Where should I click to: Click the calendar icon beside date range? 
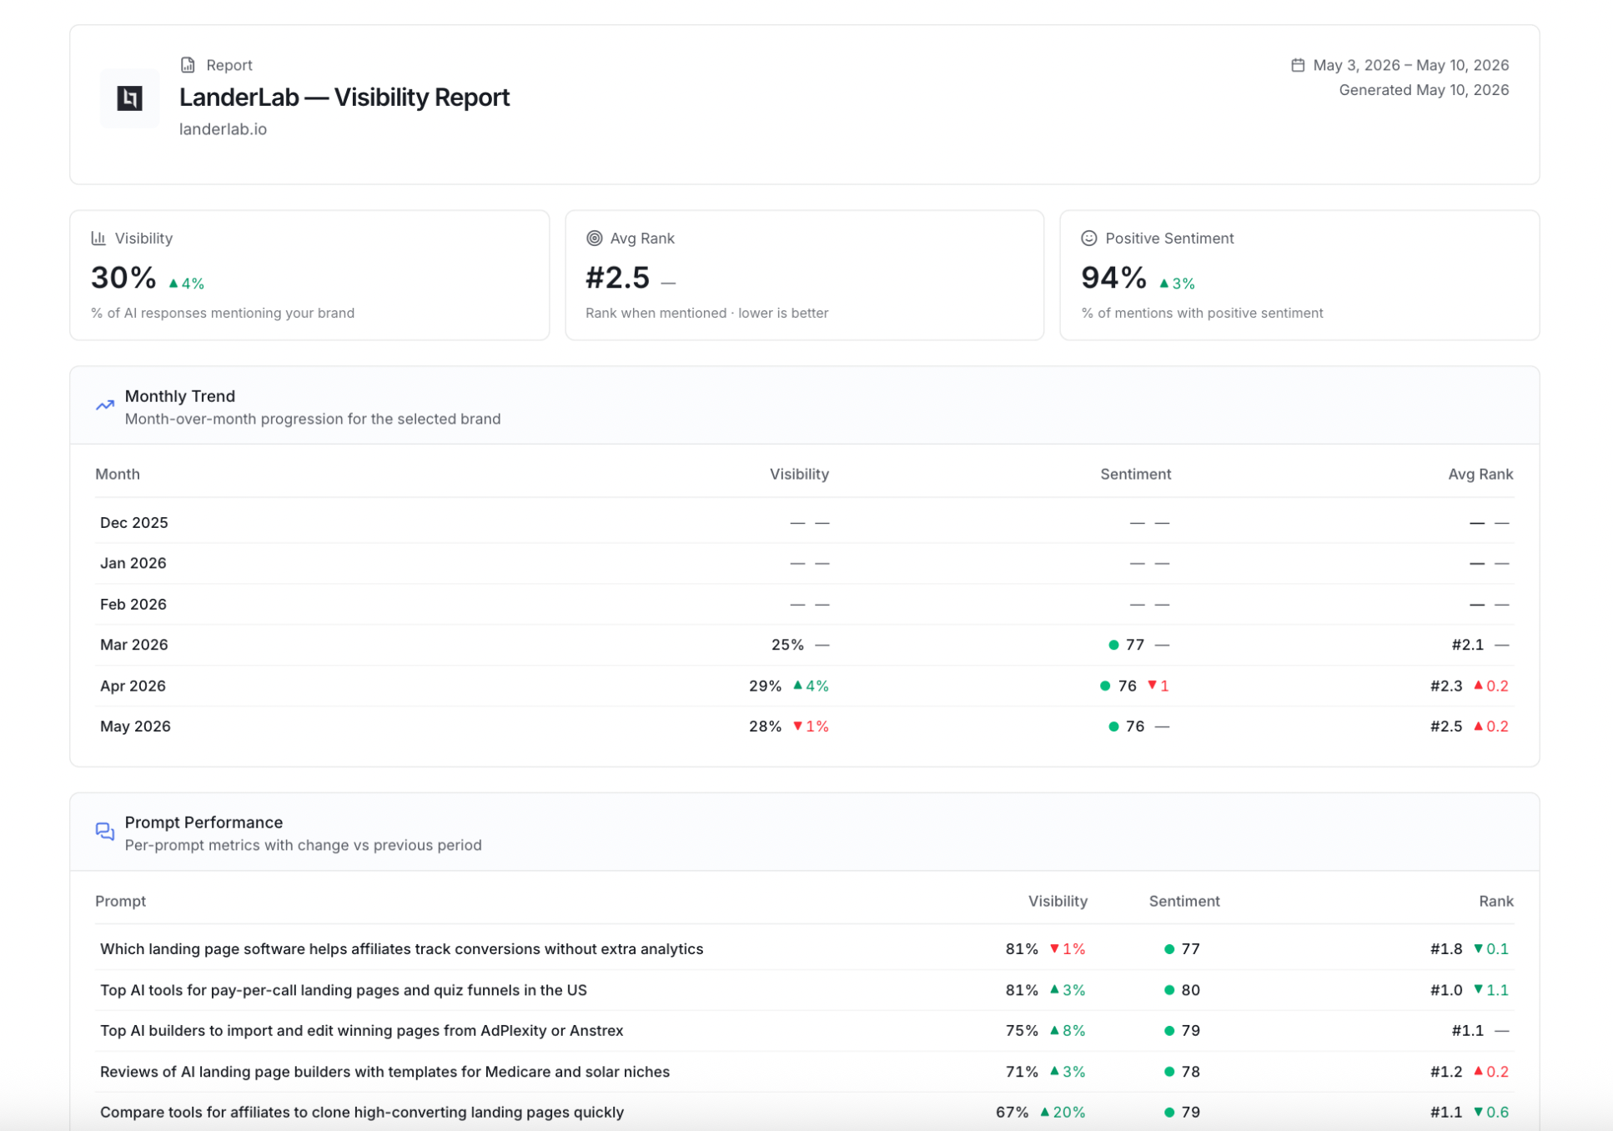[x=1298, y=65]
